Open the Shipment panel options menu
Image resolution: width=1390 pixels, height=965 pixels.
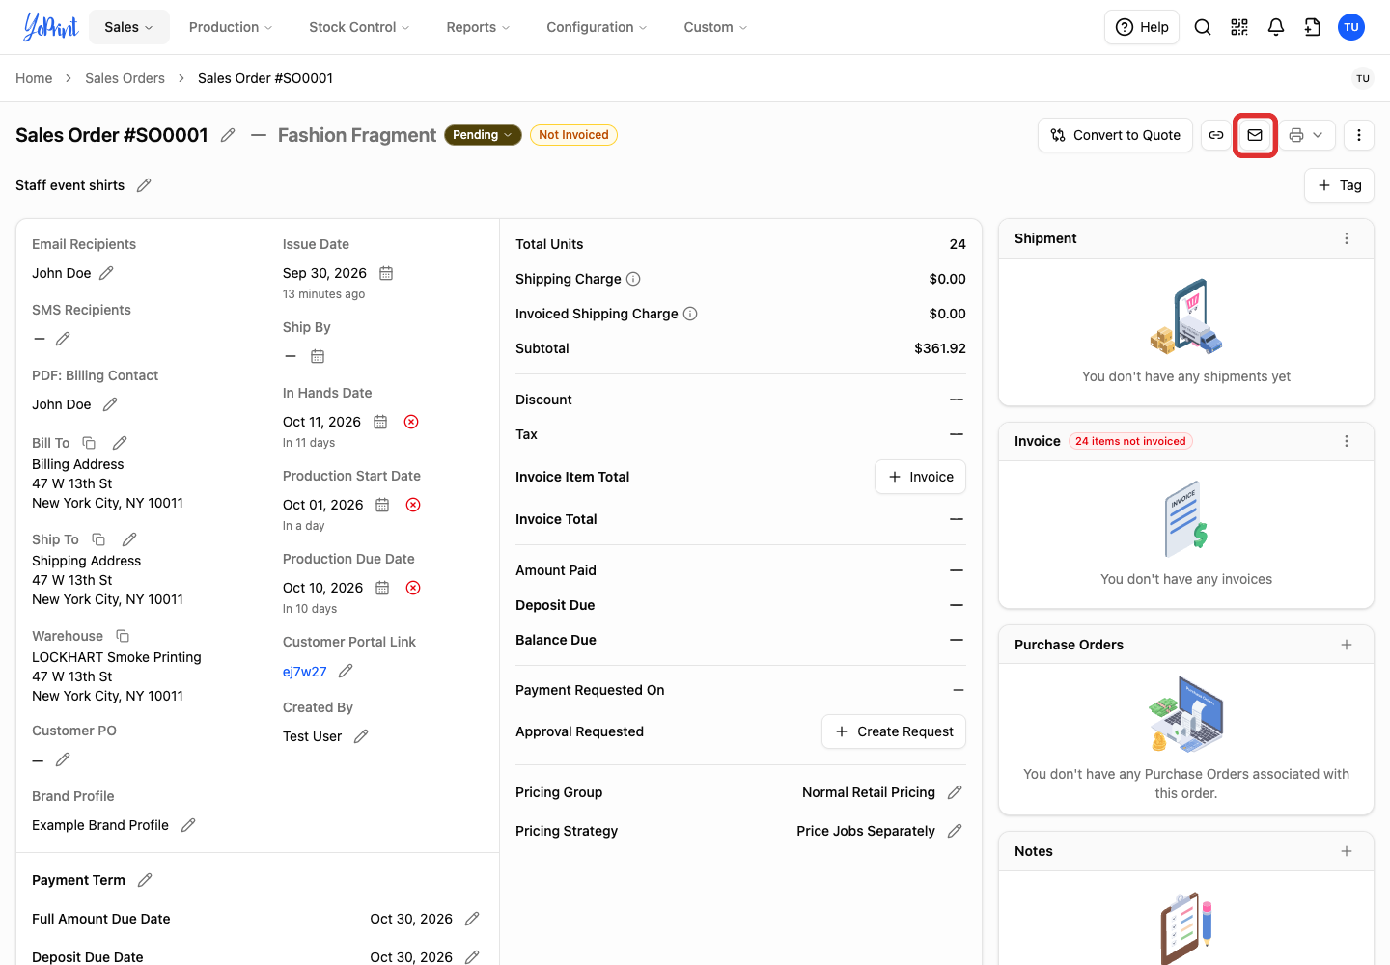coord(1347,238)
